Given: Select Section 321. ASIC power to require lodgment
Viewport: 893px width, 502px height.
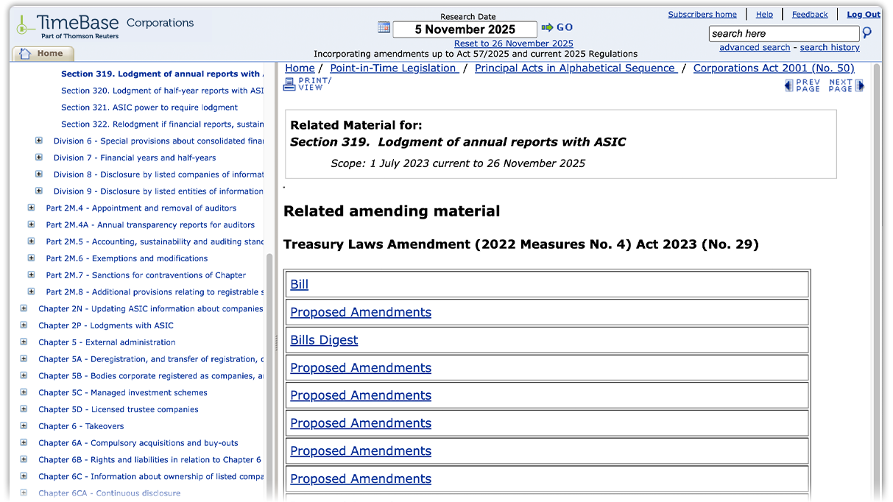Looking at the screenshot, I should point(149,107).
